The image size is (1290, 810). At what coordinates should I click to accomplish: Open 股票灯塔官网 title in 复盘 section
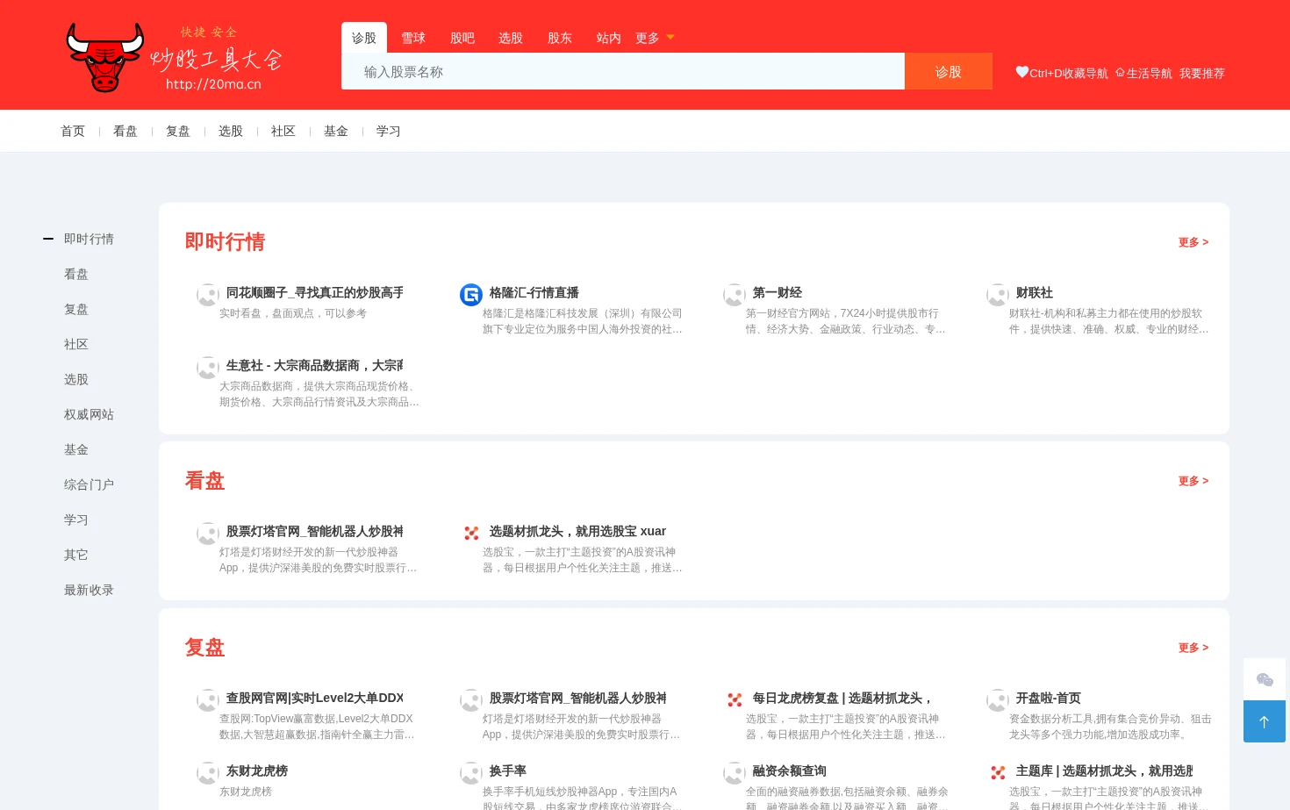pos(578,698)
